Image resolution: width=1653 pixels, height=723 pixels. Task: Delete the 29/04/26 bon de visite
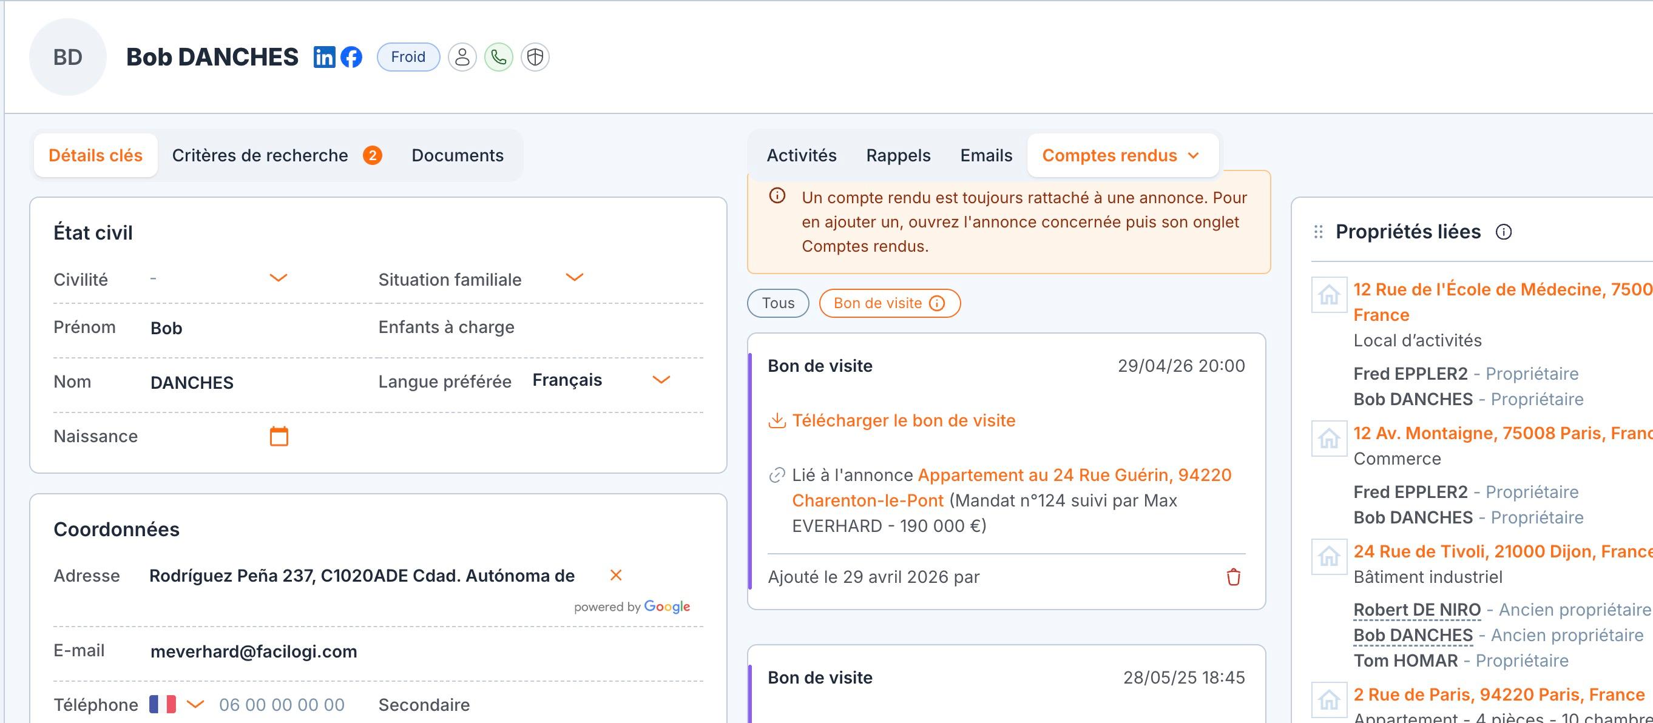click(1233, 577)
